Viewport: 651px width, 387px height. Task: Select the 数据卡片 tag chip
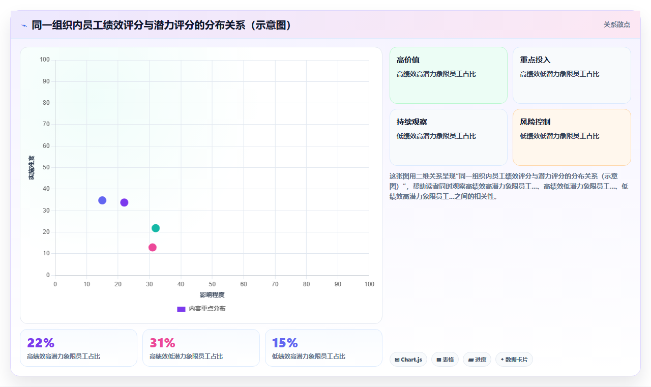[x=514, y=360]
